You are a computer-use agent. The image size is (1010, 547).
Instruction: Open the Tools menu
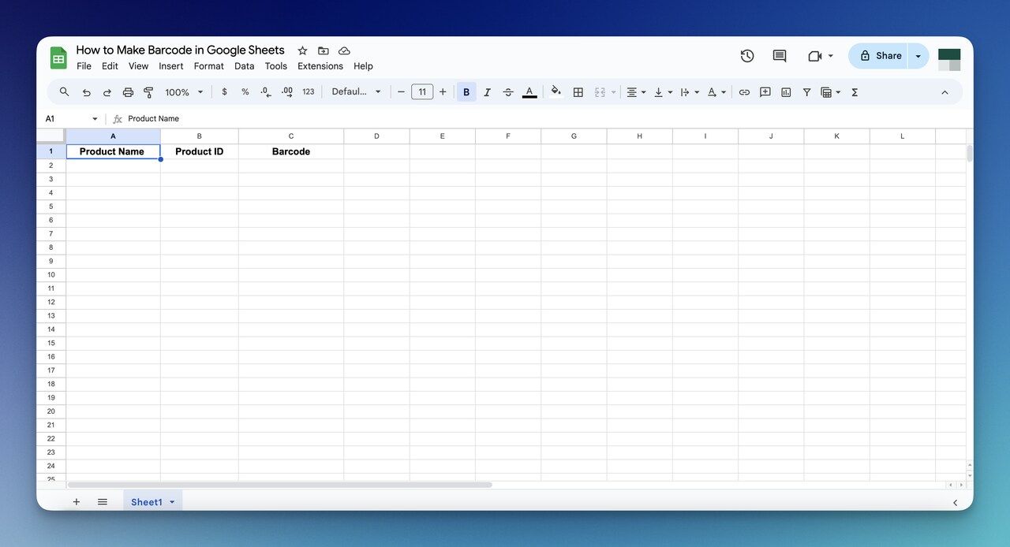coord(276,66)
